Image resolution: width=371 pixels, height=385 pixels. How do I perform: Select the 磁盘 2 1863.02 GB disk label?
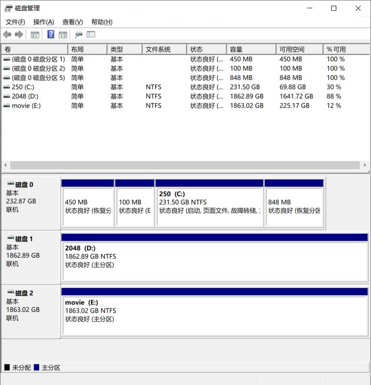point(31,312)
